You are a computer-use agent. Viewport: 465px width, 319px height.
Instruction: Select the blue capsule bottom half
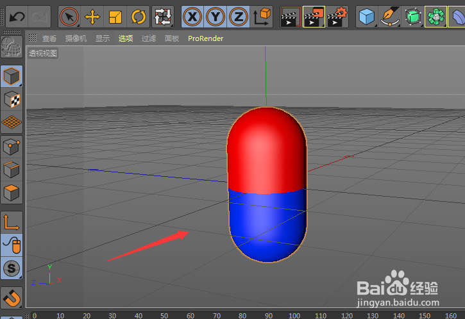point(267,225)
